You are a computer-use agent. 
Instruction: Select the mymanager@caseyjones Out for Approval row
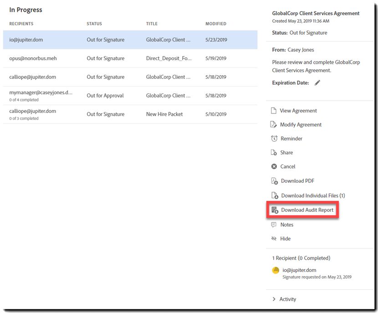tap(130, 96)
